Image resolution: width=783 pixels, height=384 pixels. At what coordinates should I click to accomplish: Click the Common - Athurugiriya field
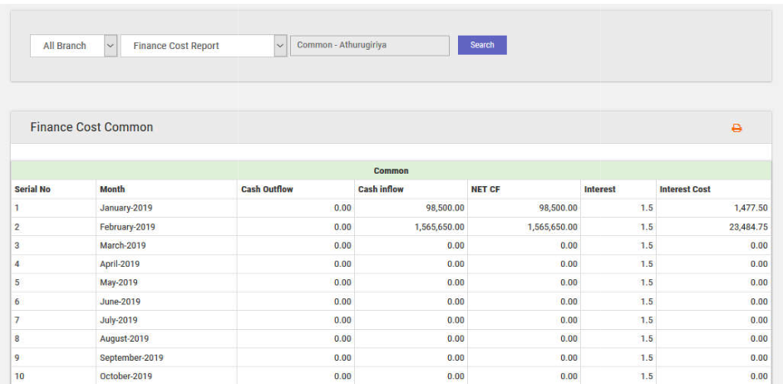point(369,46)
